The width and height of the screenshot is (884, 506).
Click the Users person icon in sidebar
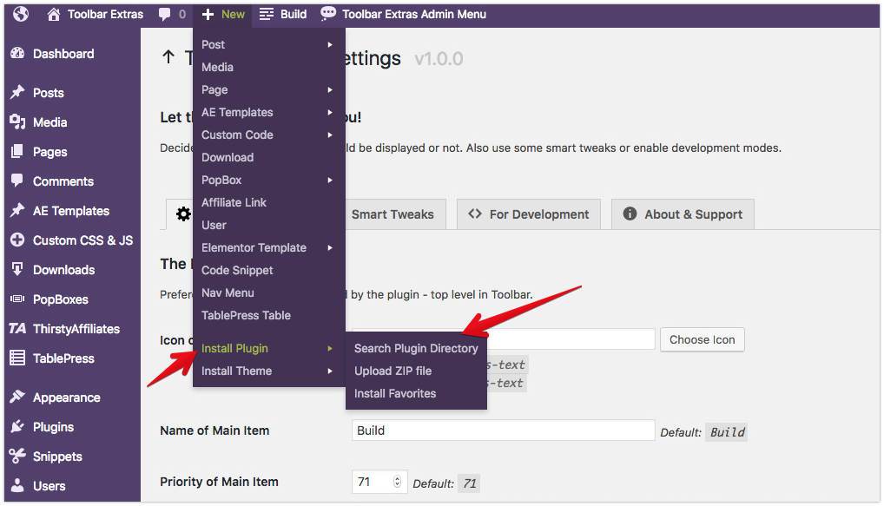coord(17,485)
